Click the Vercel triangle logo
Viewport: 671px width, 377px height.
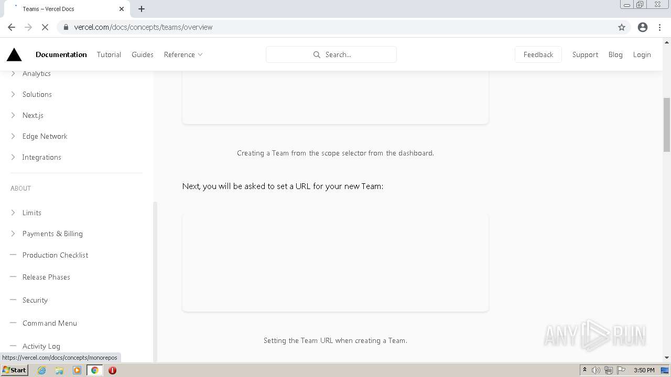click(14, 54)
